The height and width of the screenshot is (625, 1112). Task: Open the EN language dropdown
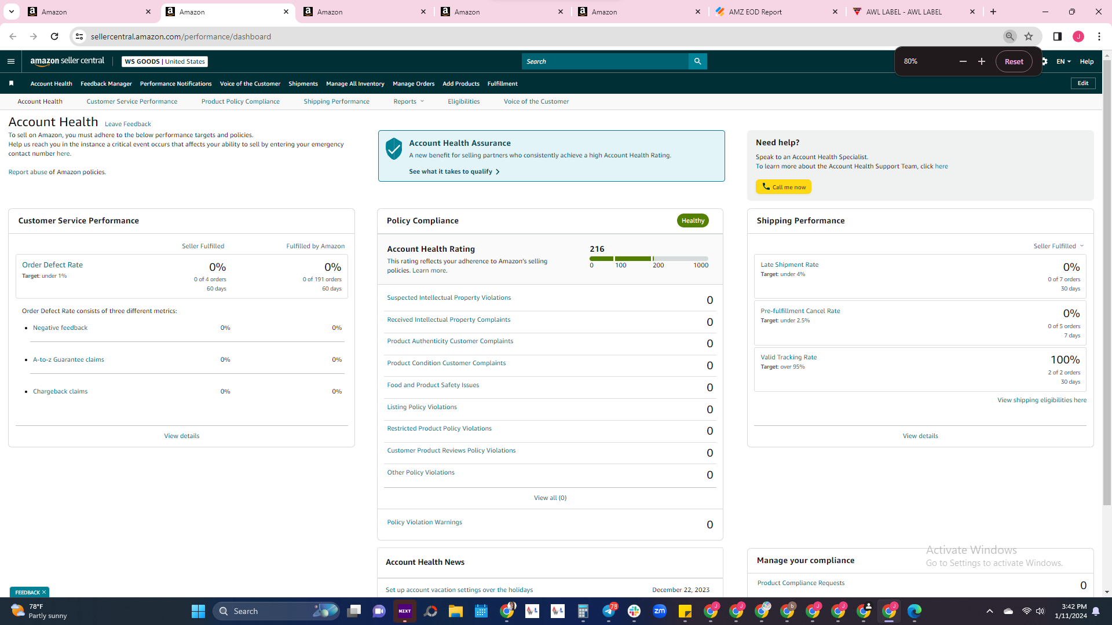pos(1063,61)
